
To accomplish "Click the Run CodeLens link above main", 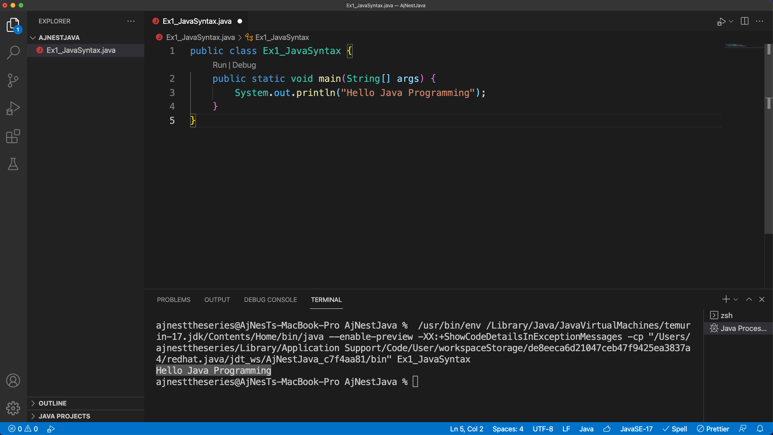I will [219, 65].
